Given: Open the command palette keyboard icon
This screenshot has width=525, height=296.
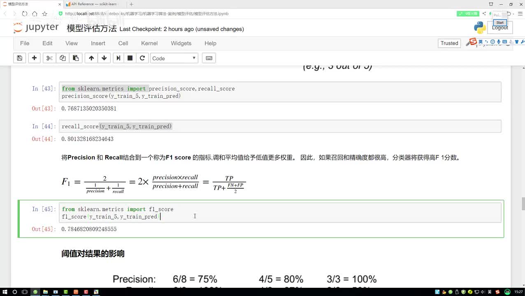Looking at the screenshot, I should (209, 58).
